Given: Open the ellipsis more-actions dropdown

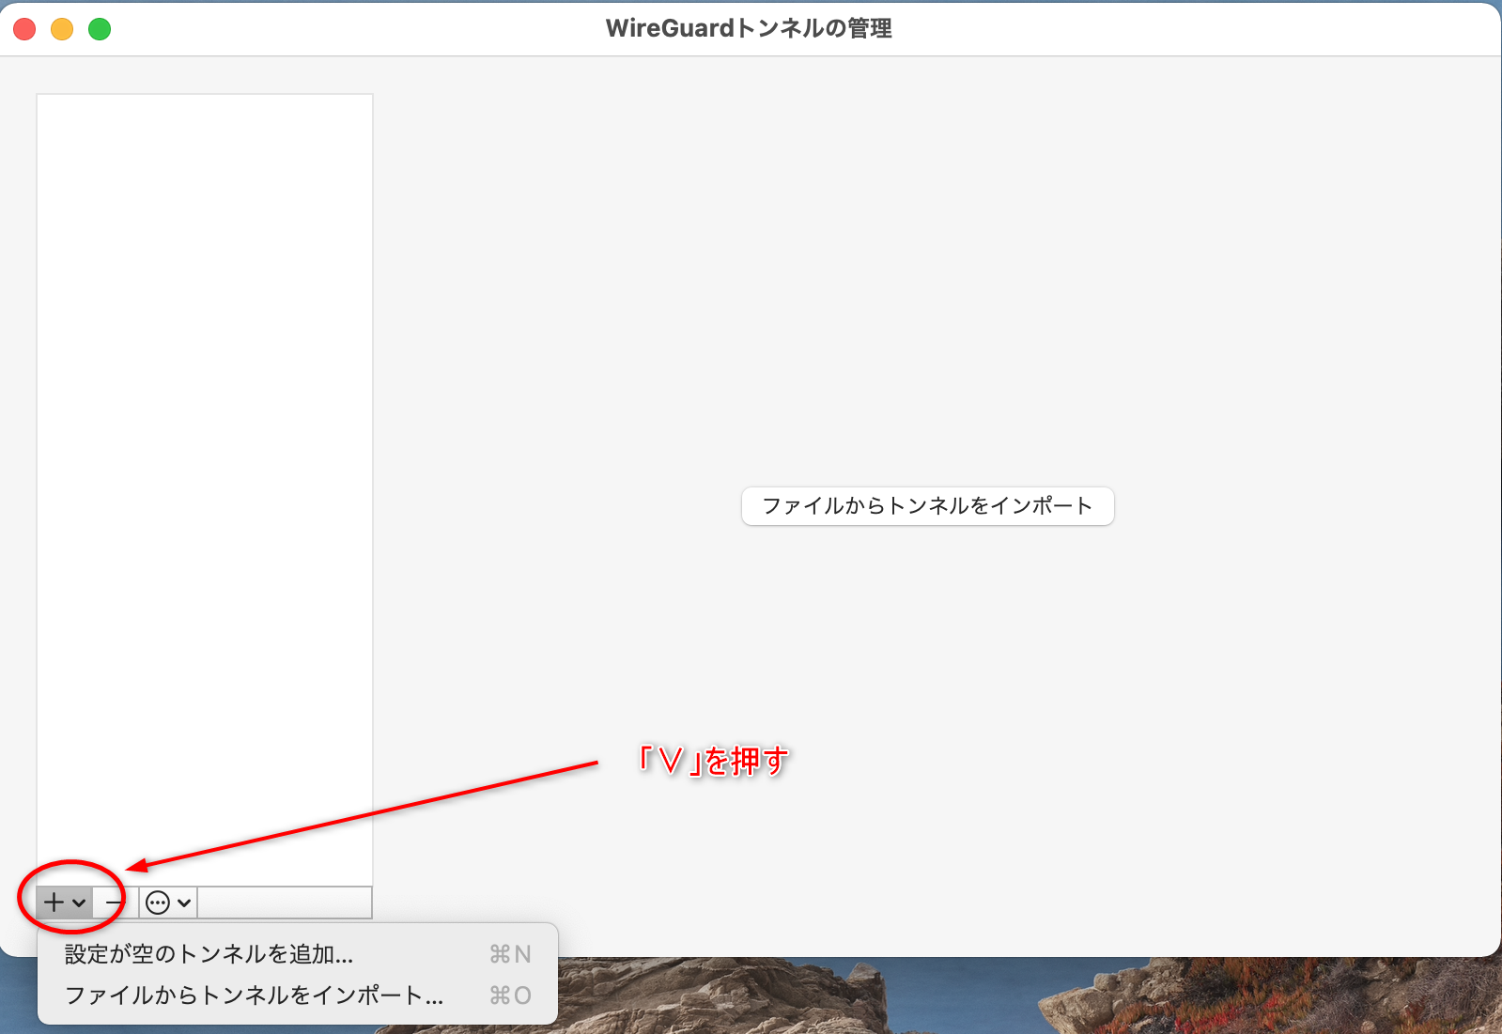Looking at the screenshot, I should click(168, 903).
